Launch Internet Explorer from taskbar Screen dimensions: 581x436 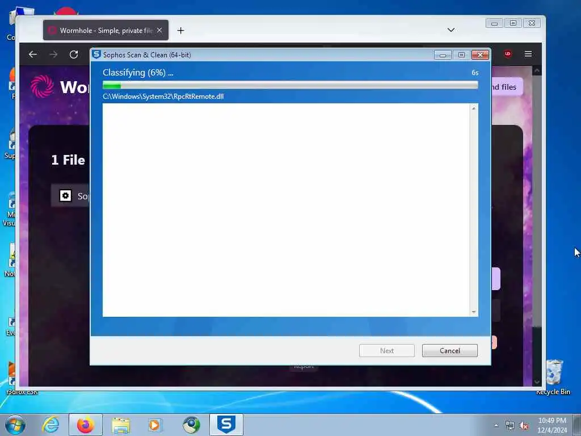(x=50, y=425)
